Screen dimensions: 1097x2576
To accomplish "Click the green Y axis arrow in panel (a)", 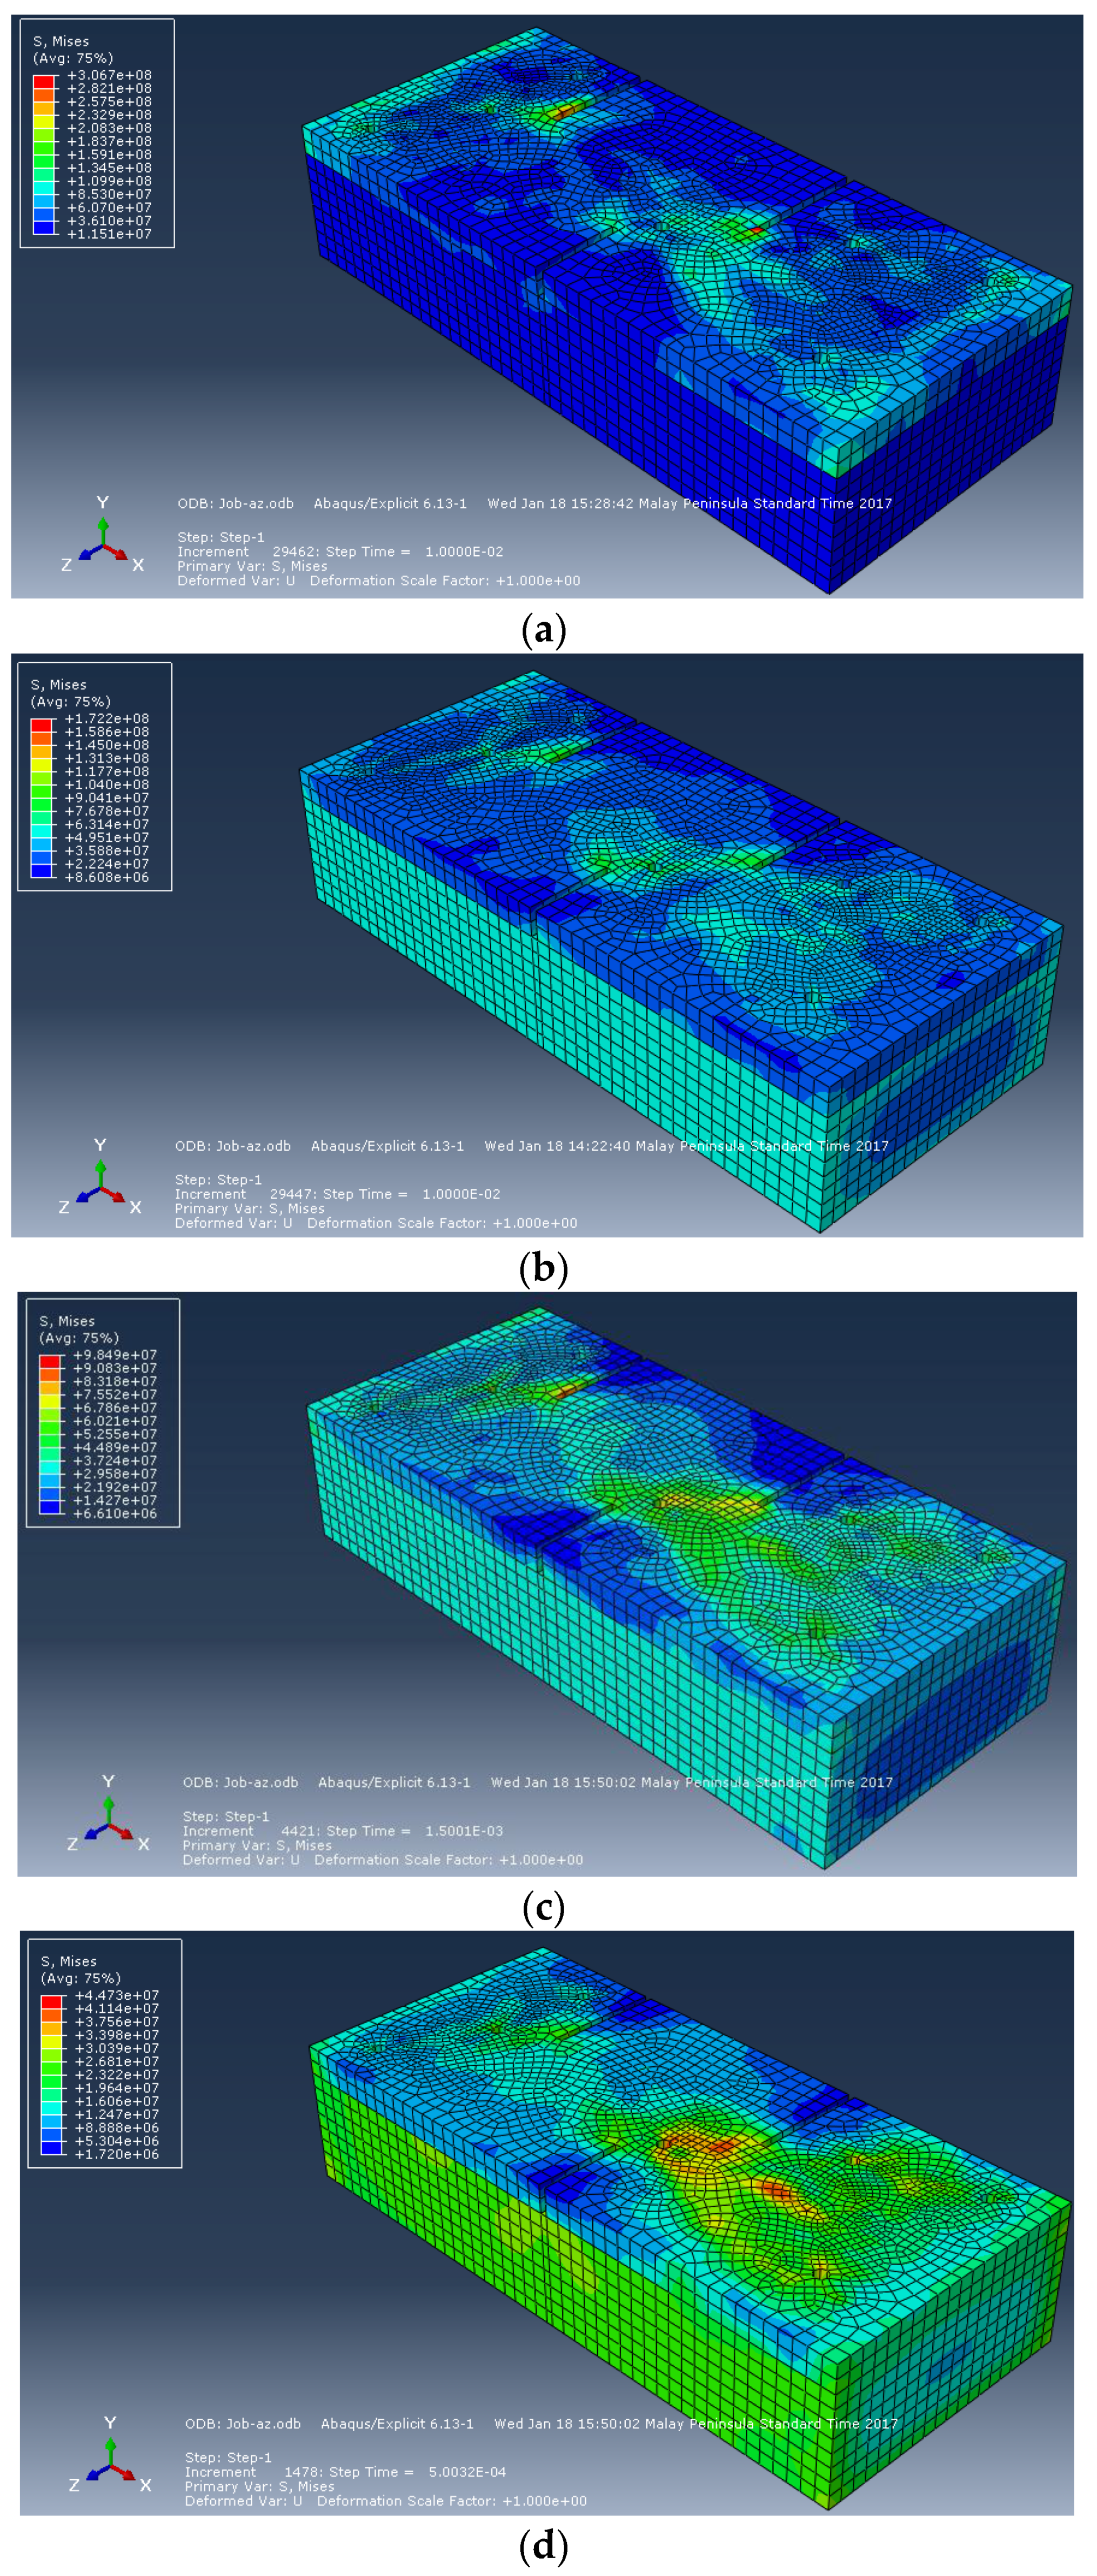I will click(102, 528).
